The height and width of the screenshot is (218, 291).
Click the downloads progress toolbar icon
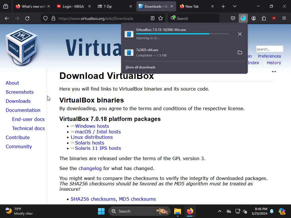pos(243,18)
